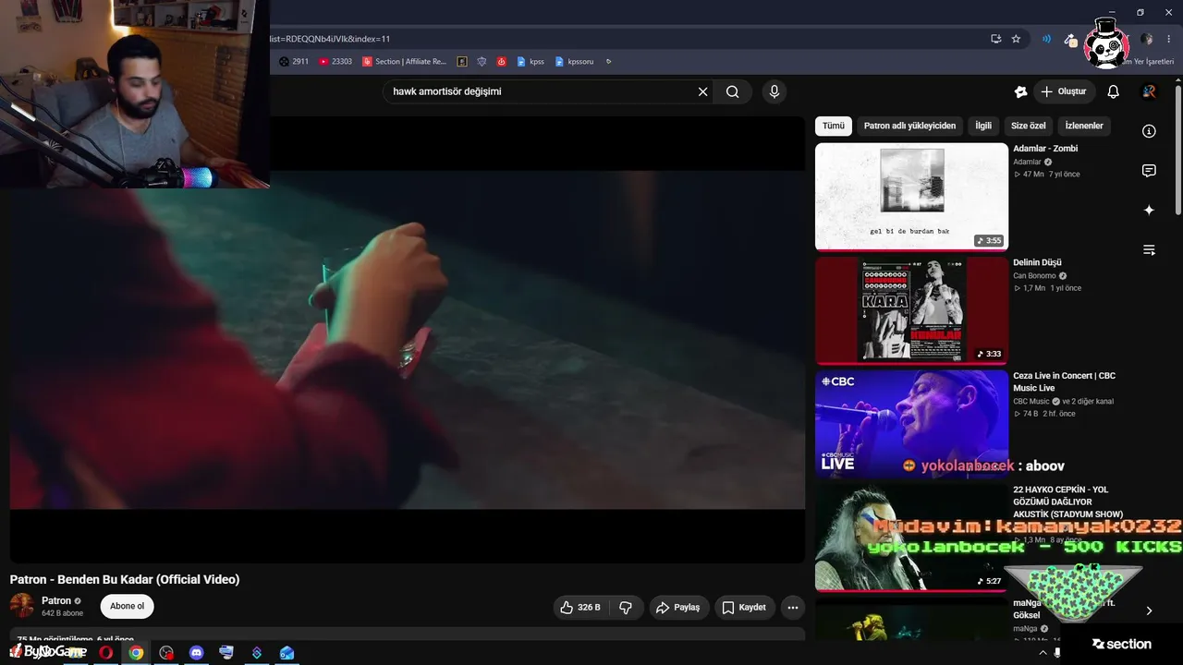Open the Adamlar - Zombi video thumbnail
The width and height of the screenshot is (1183, 665).
(911, 197)
